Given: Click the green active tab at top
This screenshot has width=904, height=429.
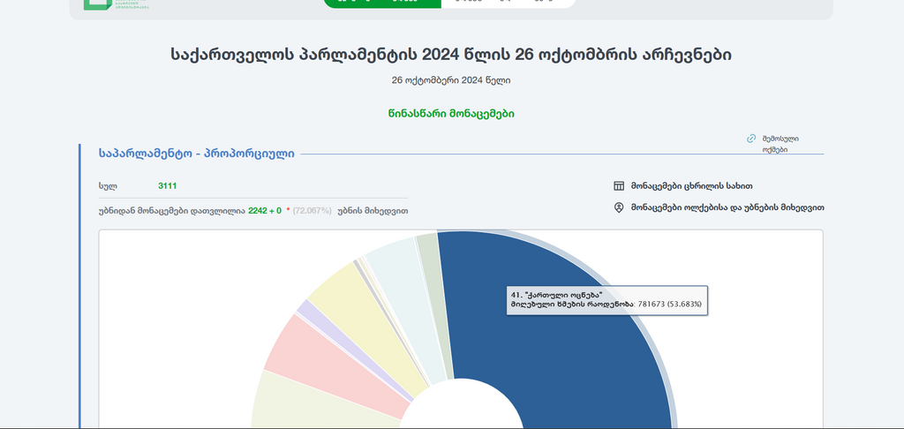Looking at the screenshot, I should [382, 3].
